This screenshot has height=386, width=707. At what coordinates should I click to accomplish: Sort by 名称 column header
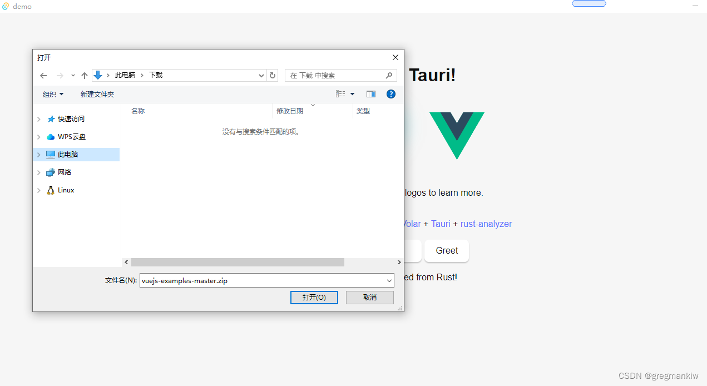(138, 111)
